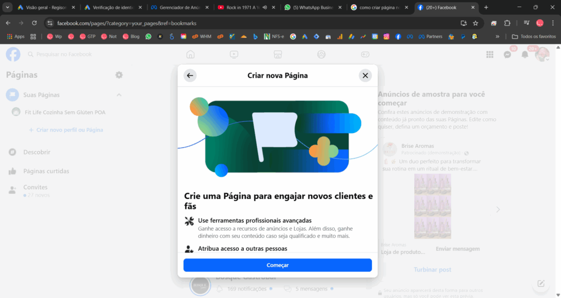
Task: Switch to the Gerenciador de Anúncios tab
Action: [180, 7]
